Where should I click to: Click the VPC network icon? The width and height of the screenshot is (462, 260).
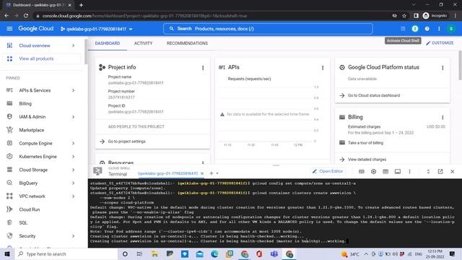(x=9, y=196)
